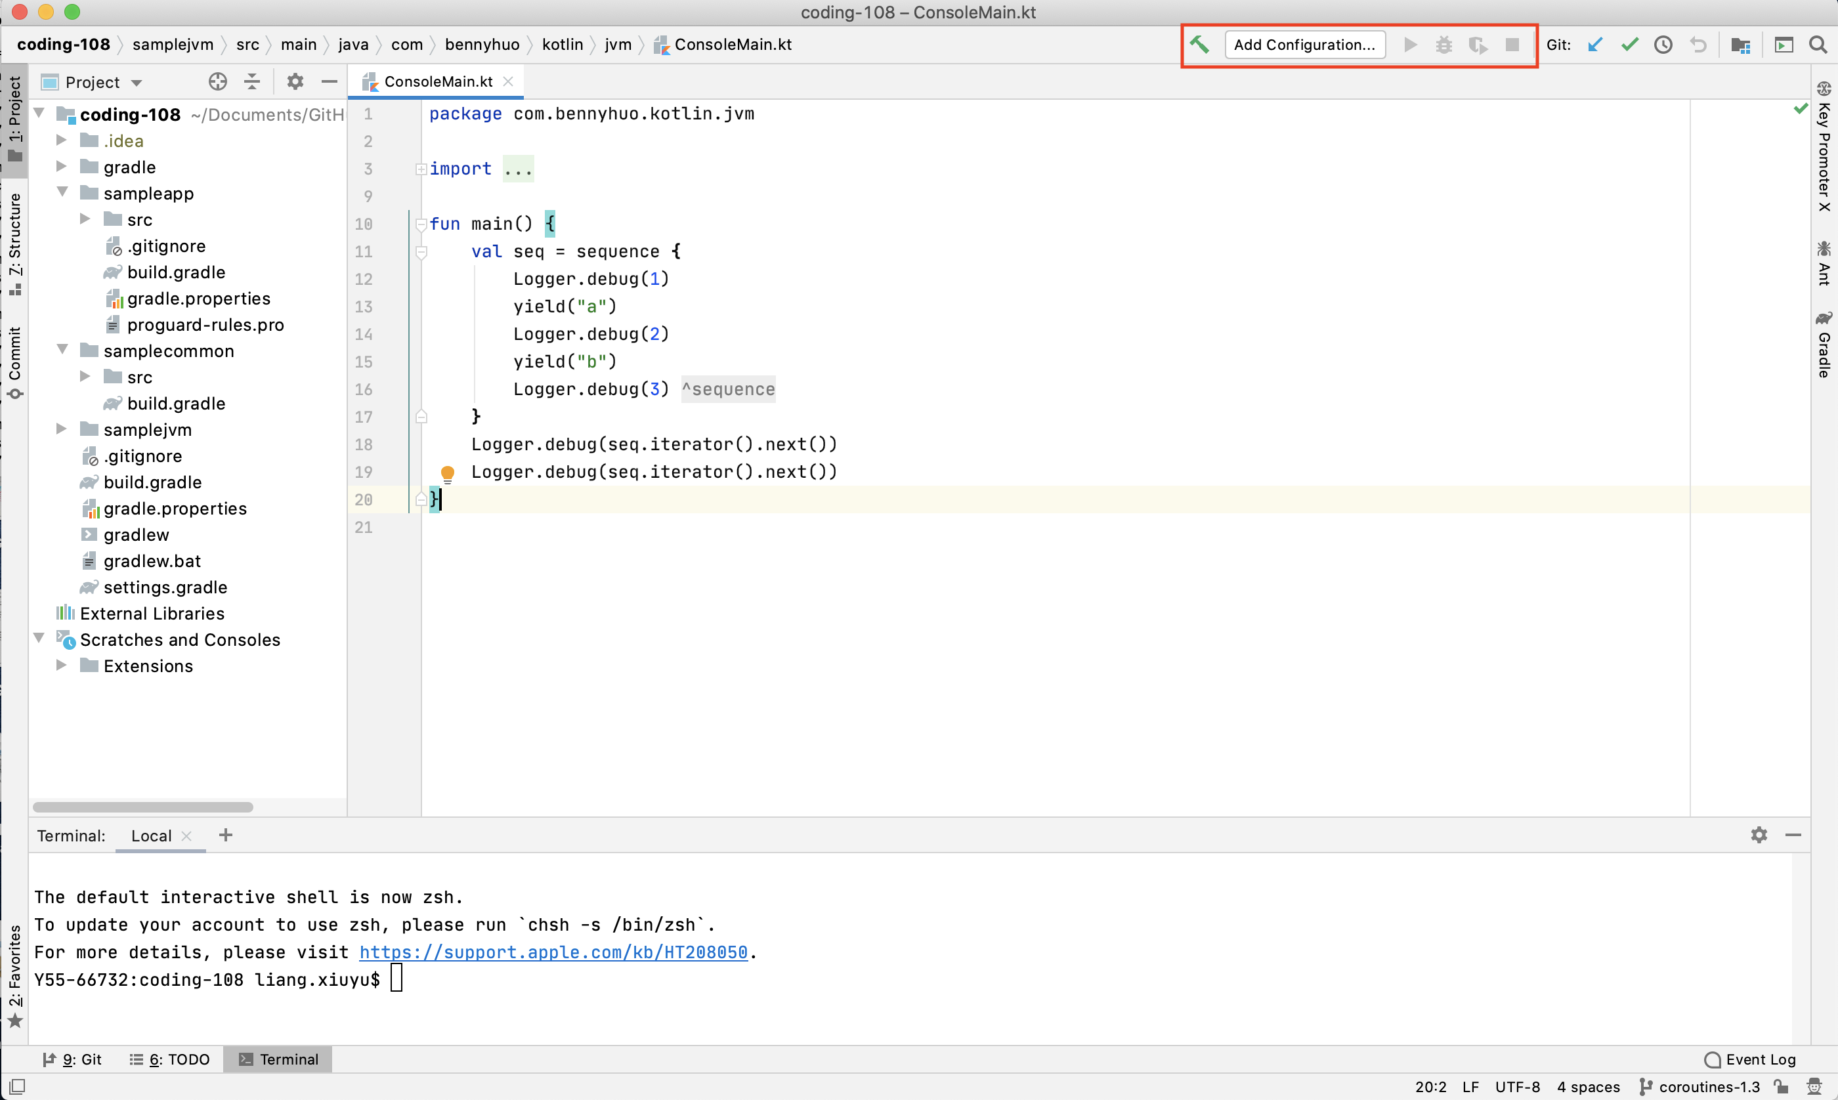Click the intention lightbulb on line 19
The height and width of the screenshot is (1100, 1838).
point(448,474)
